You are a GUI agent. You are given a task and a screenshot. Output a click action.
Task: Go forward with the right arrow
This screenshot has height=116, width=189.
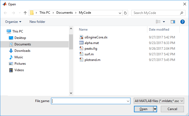click(x=13, y=13)
